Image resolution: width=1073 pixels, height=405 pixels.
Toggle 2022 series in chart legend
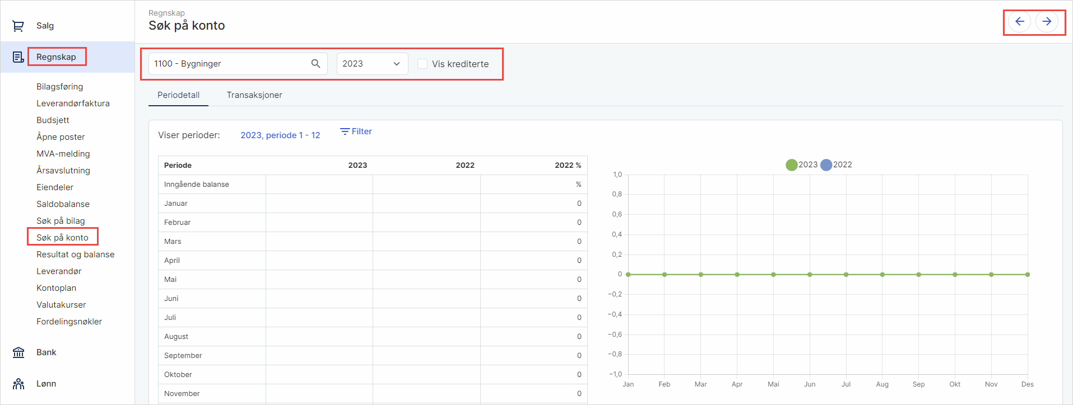coord(826,165)
